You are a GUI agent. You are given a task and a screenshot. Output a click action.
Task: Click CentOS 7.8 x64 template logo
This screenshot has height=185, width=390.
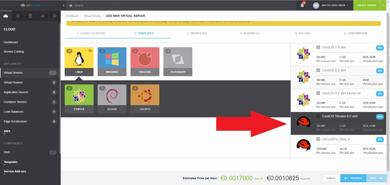tap(304, 54)
